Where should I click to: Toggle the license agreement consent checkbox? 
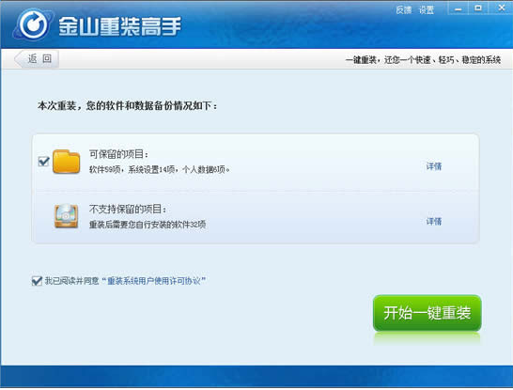point(37,281)
